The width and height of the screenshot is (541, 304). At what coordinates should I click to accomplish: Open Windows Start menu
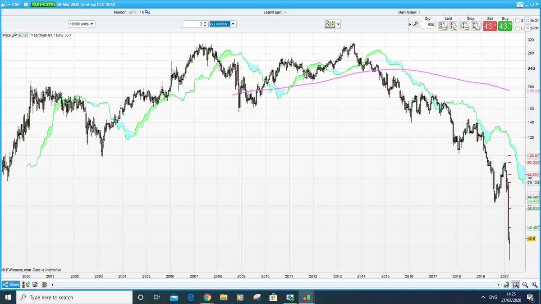pyautogui.click(x=8, y=297)
